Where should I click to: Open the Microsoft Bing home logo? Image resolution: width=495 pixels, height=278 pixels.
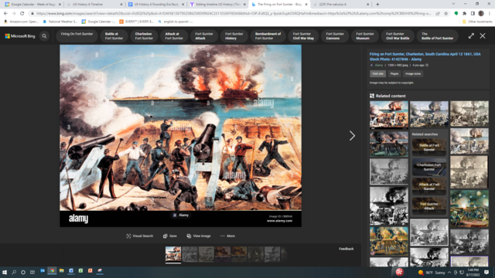[x=20, y=36]
